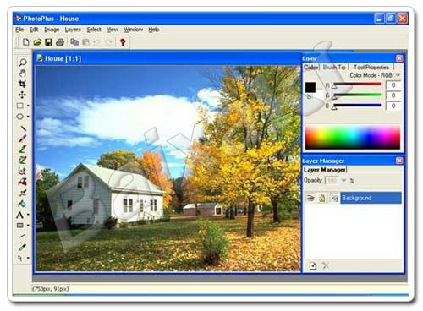This screenshot has height=311, width=423.
Task: Select the Move tool
Action: click(22, 95)
